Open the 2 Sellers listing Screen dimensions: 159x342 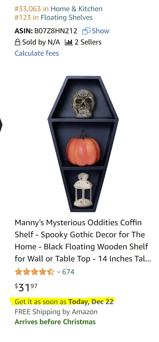pyautogui.click(x=88, y=42)
